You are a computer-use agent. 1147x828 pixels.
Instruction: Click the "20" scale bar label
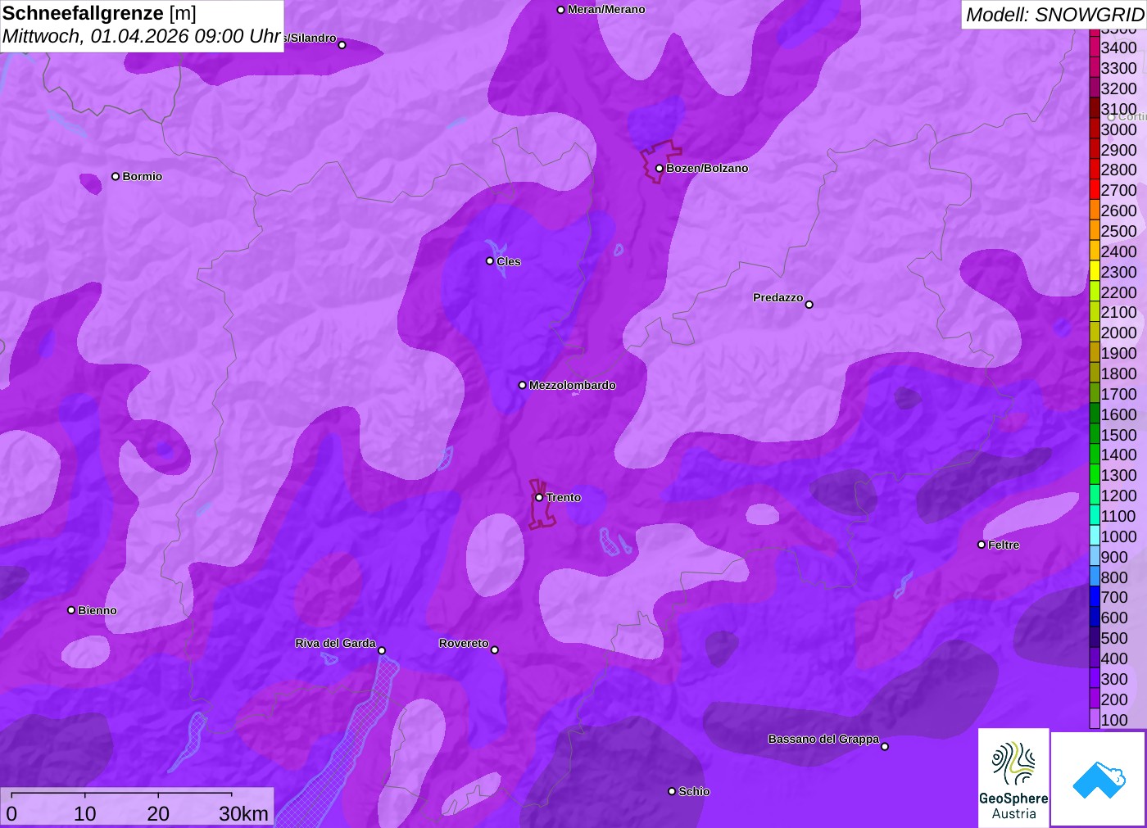click(158, 813)
